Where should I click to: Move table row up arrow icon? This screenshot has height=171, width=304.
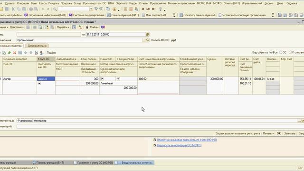tap(25, 53)
